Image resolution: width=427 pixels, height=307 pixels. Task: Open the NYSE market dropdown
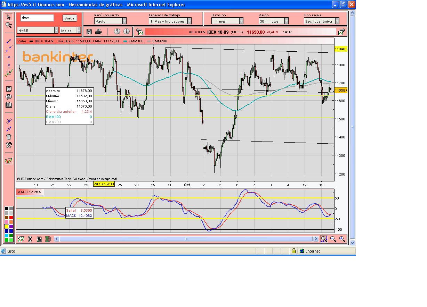pos(56,31)
